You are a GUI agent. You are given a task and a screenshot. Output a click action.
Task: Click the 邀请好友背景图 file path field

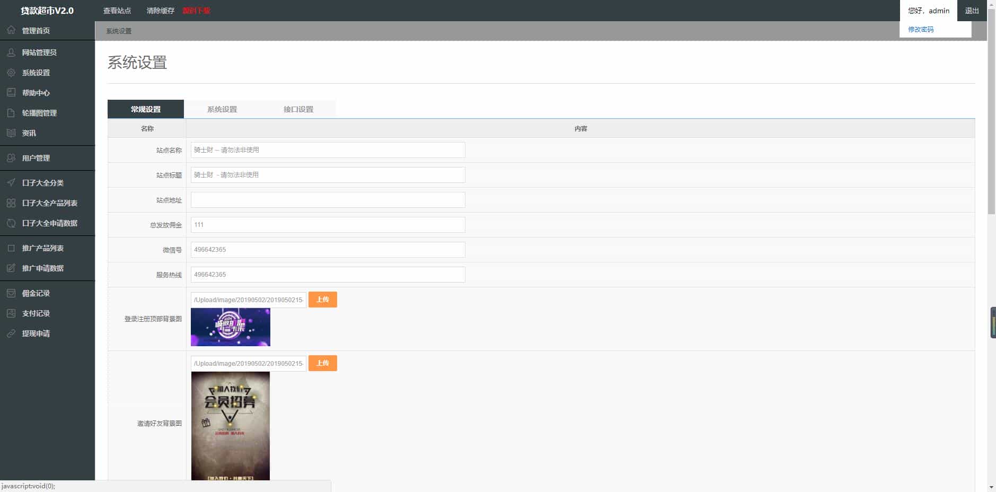pos(249,364)
